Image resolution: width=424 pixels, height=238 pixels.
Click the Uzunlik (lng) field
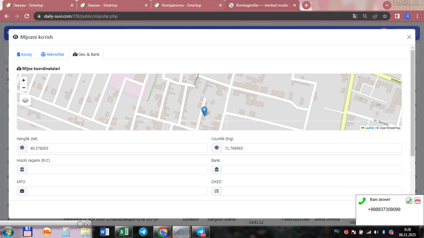click(311, 148)
